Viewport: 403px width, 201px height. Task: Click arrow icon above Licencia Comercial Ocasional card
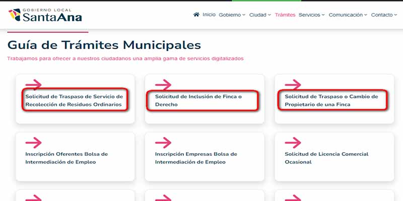click(x=293, y=143)
